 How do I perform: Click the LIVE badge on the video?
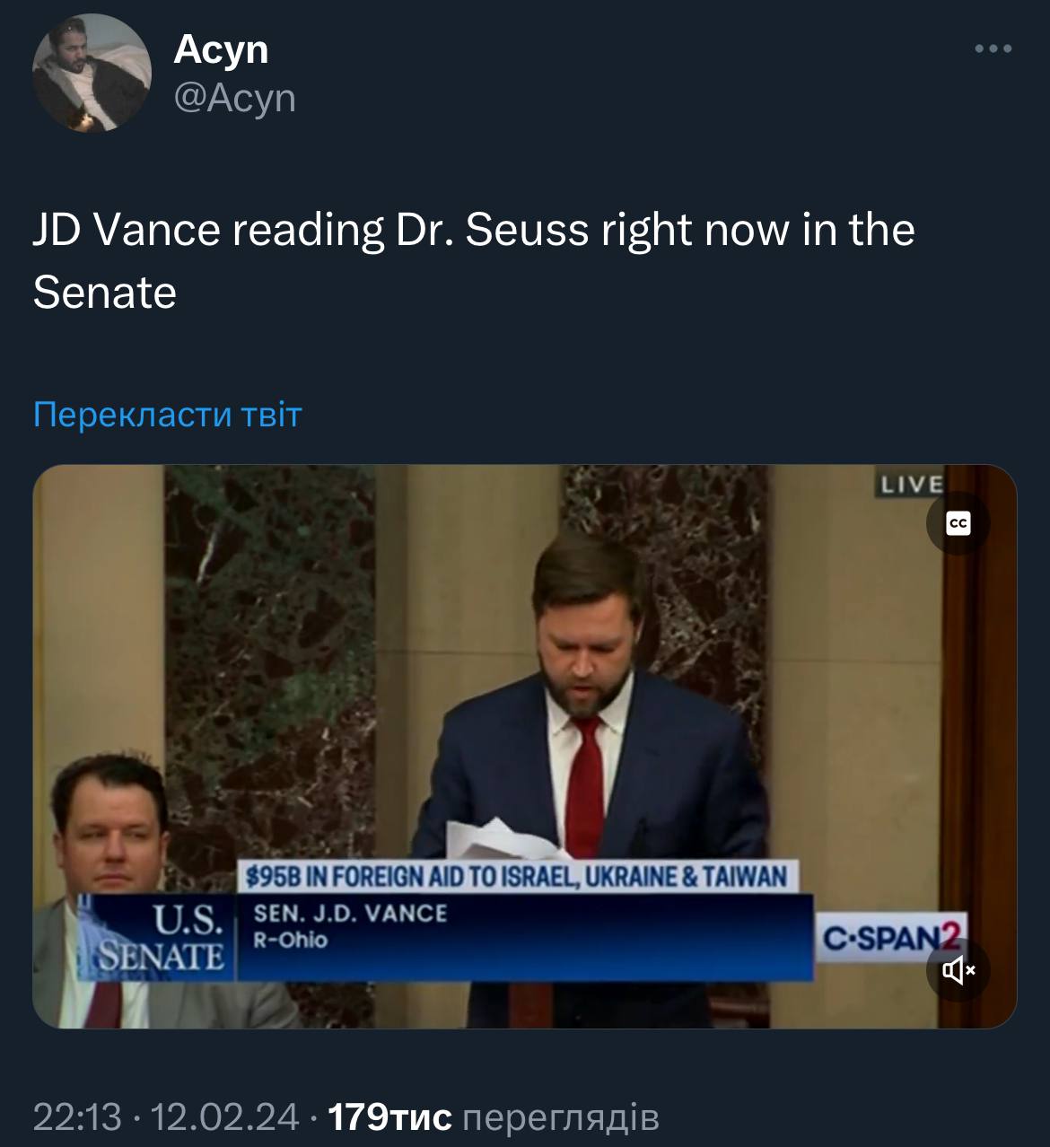[x=912, y=485]
